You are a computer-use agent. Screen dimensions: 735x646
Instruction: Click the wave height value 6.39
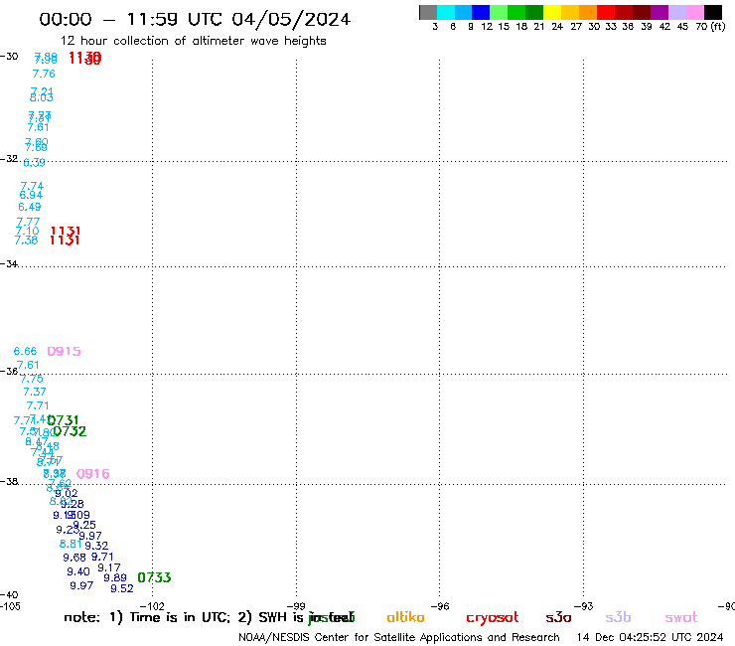click(34, 163)
